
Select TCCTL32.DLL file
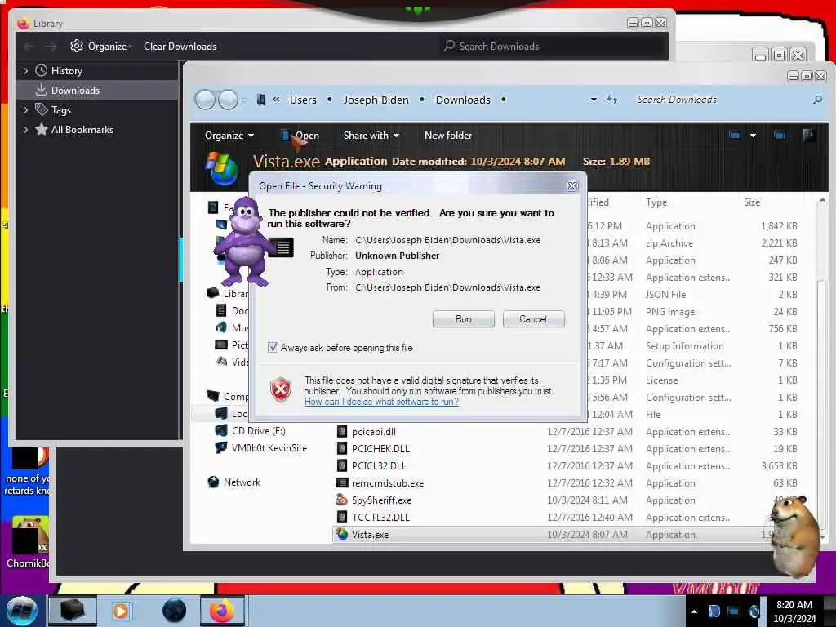point(380,518)
